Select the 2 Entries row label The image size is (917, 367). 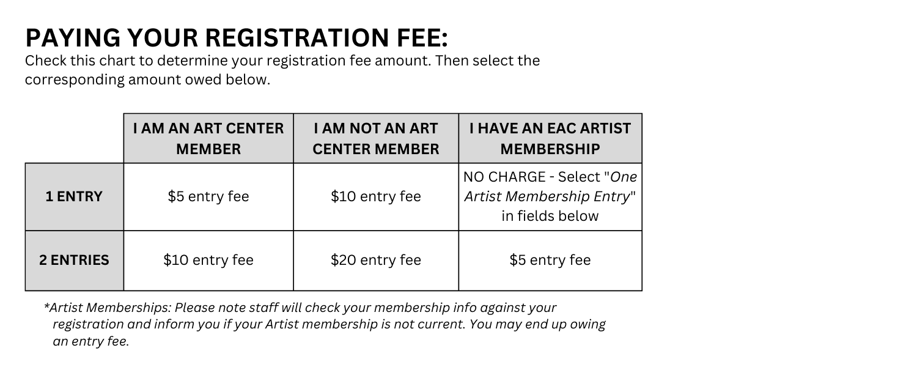tap(75, 260)
